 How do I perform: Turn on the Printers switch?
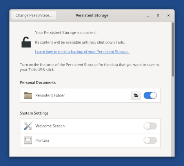click(150, 140)
